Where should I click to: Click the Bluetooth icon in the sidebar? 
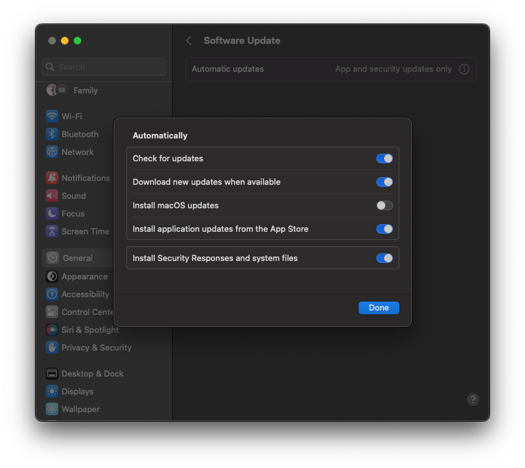52,134
